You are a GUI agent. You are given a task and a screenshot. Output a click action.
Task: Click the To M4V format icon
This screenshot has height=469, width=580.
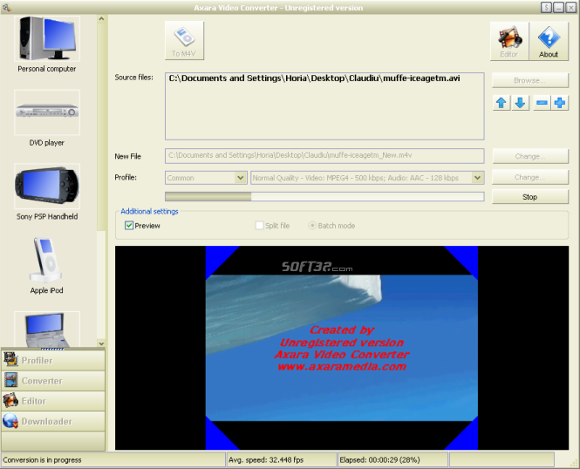184,40
